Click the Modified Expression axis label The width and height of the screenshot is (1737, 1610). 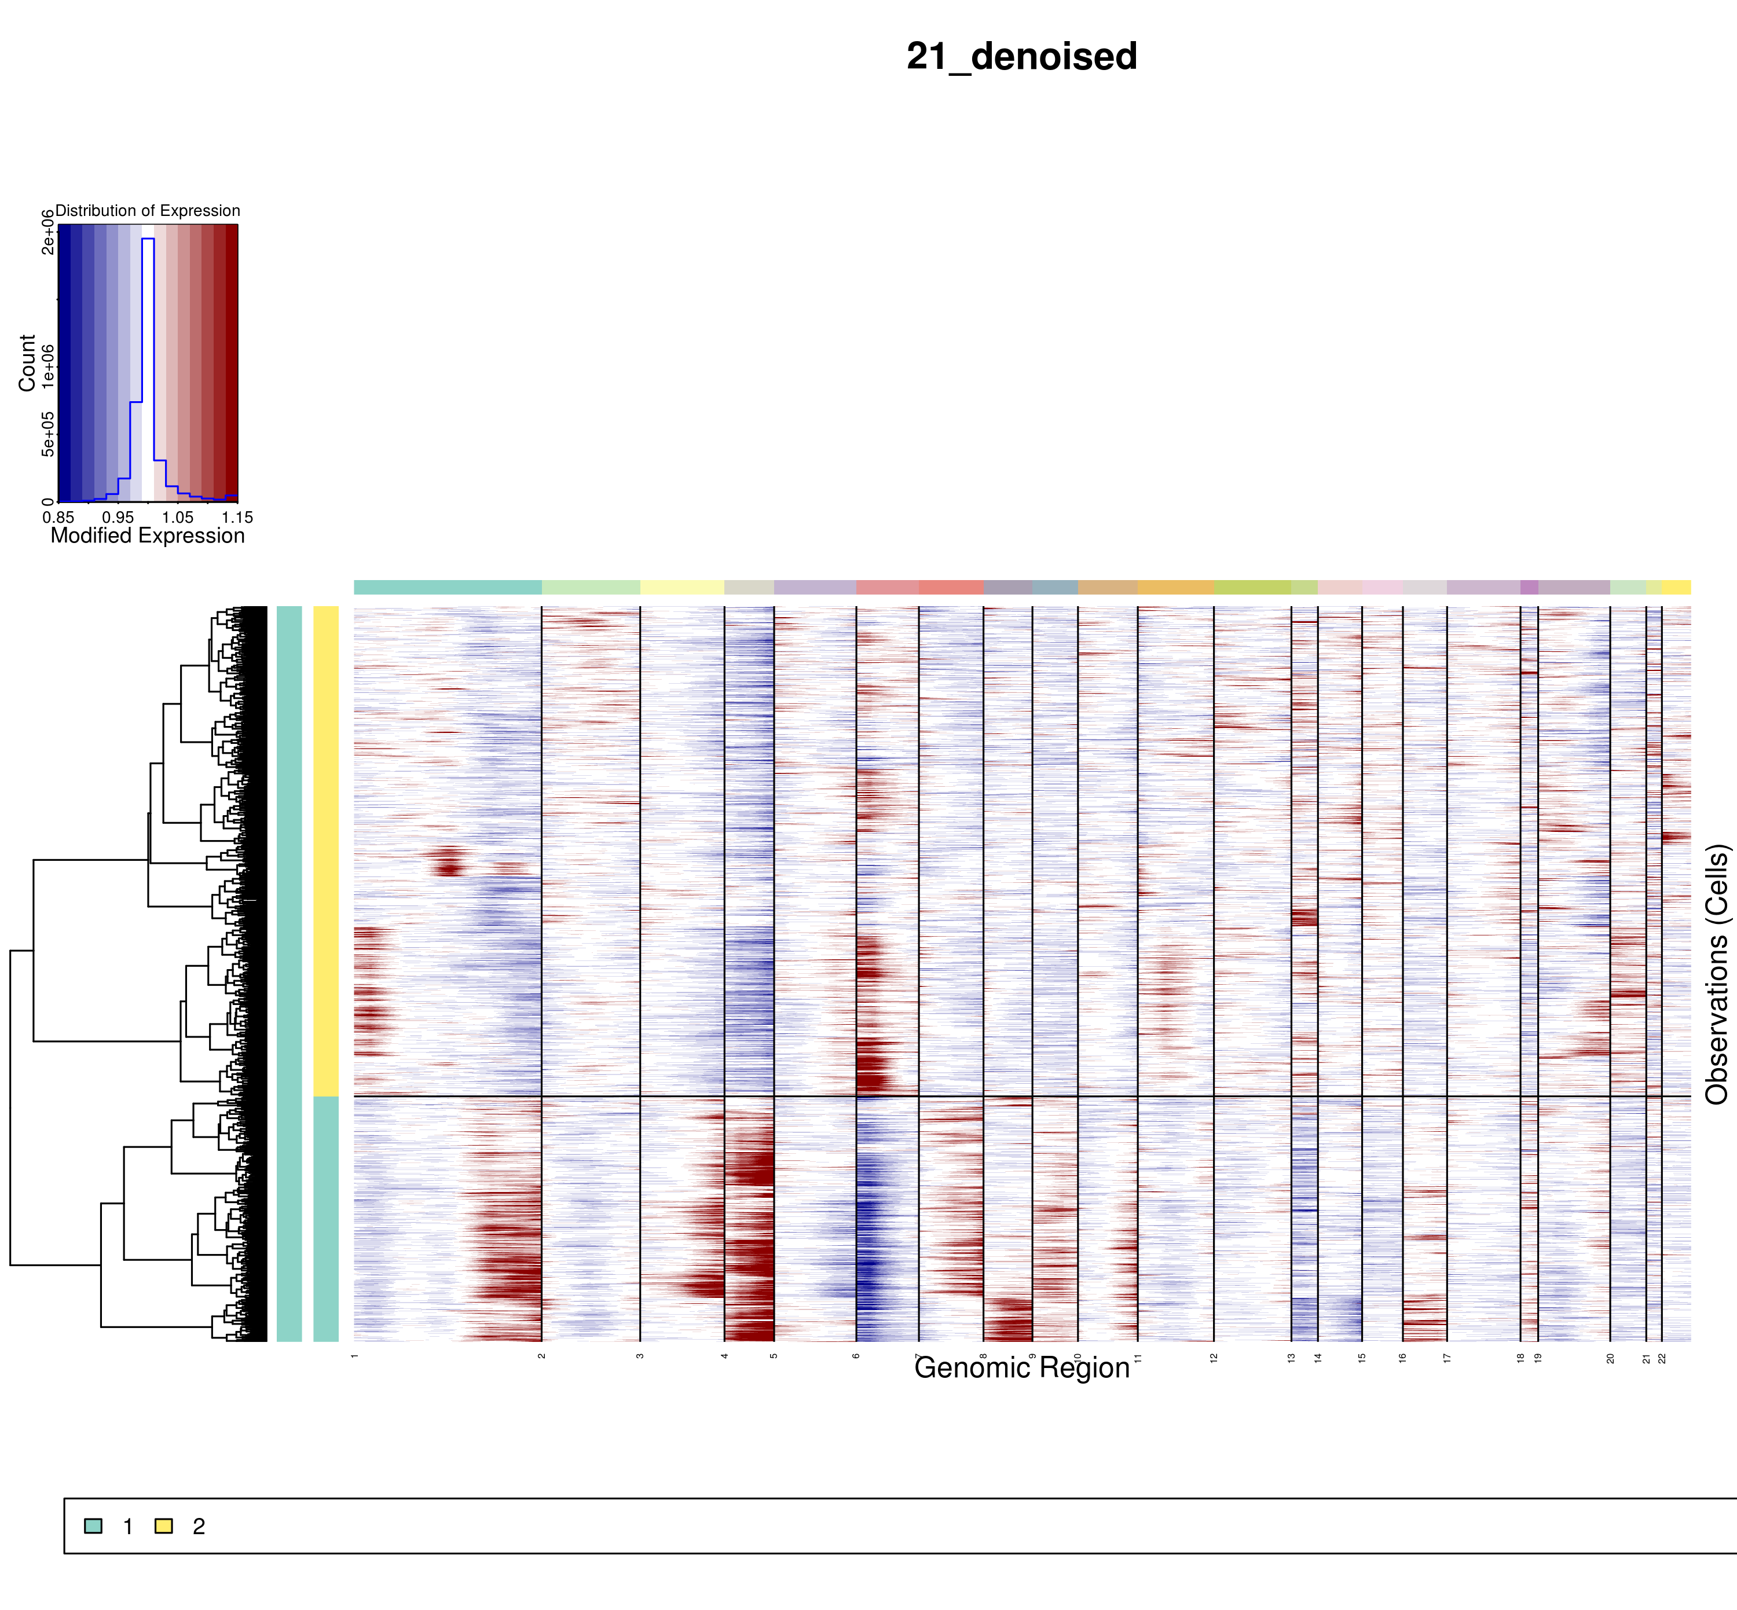147,535
